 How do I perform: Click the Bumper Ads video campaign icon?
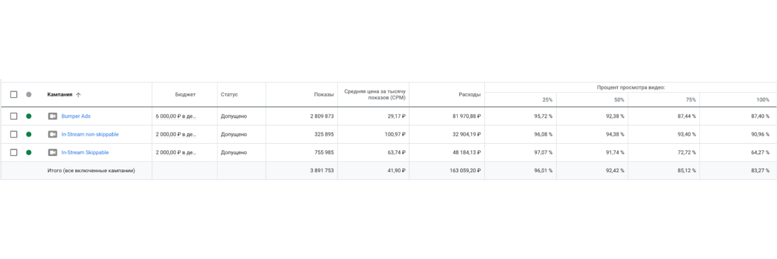[52, 117]
